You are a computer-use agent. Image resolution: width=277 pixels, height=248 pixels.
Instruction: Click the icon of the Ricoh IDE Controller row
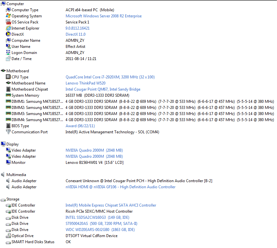[8, 211]
